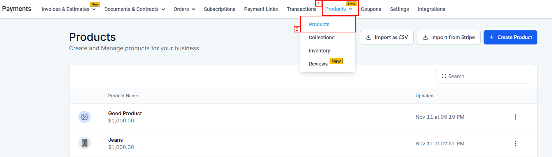Screen dimensions: 552x157
Task: Select Collections from the Products menu
Action: [322, 38]
